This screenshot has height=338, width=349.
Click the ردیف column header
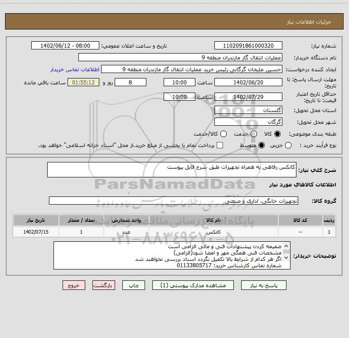click(x=329, y=220)
